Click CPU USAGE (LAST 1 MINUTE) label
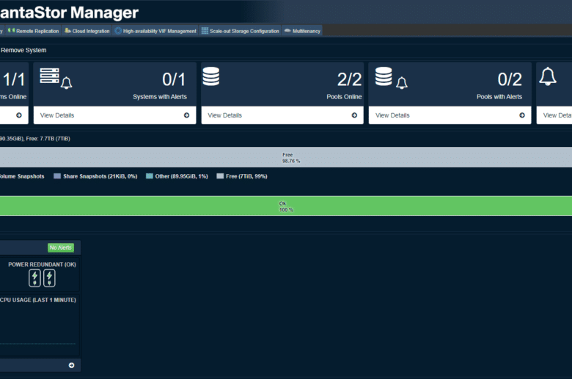Screen dimensions: 572x379 38,300
